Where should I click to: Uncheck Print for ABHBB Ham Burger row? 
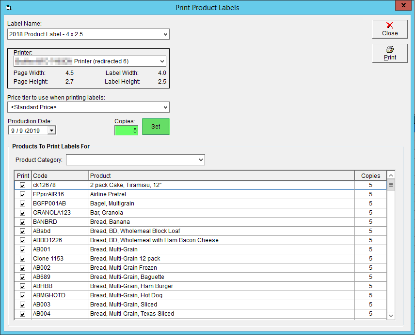tap(22, 287)
